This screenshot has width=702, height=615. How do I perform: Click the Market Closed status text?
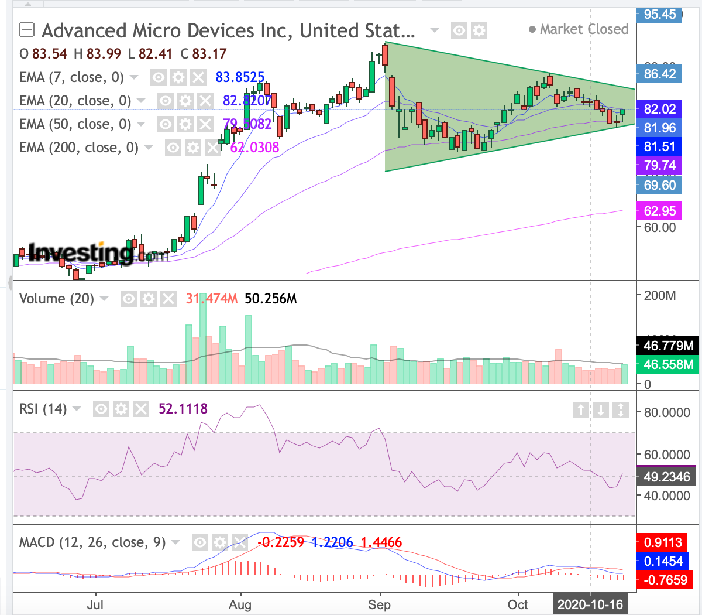pyautogui.click(x=579, y=29)
